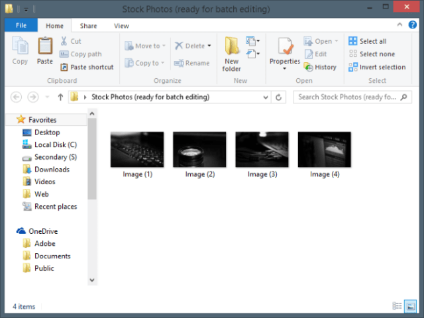Switch to Large icons view toggle
This screenshot has width=424, height=318.
click(411, 306)
